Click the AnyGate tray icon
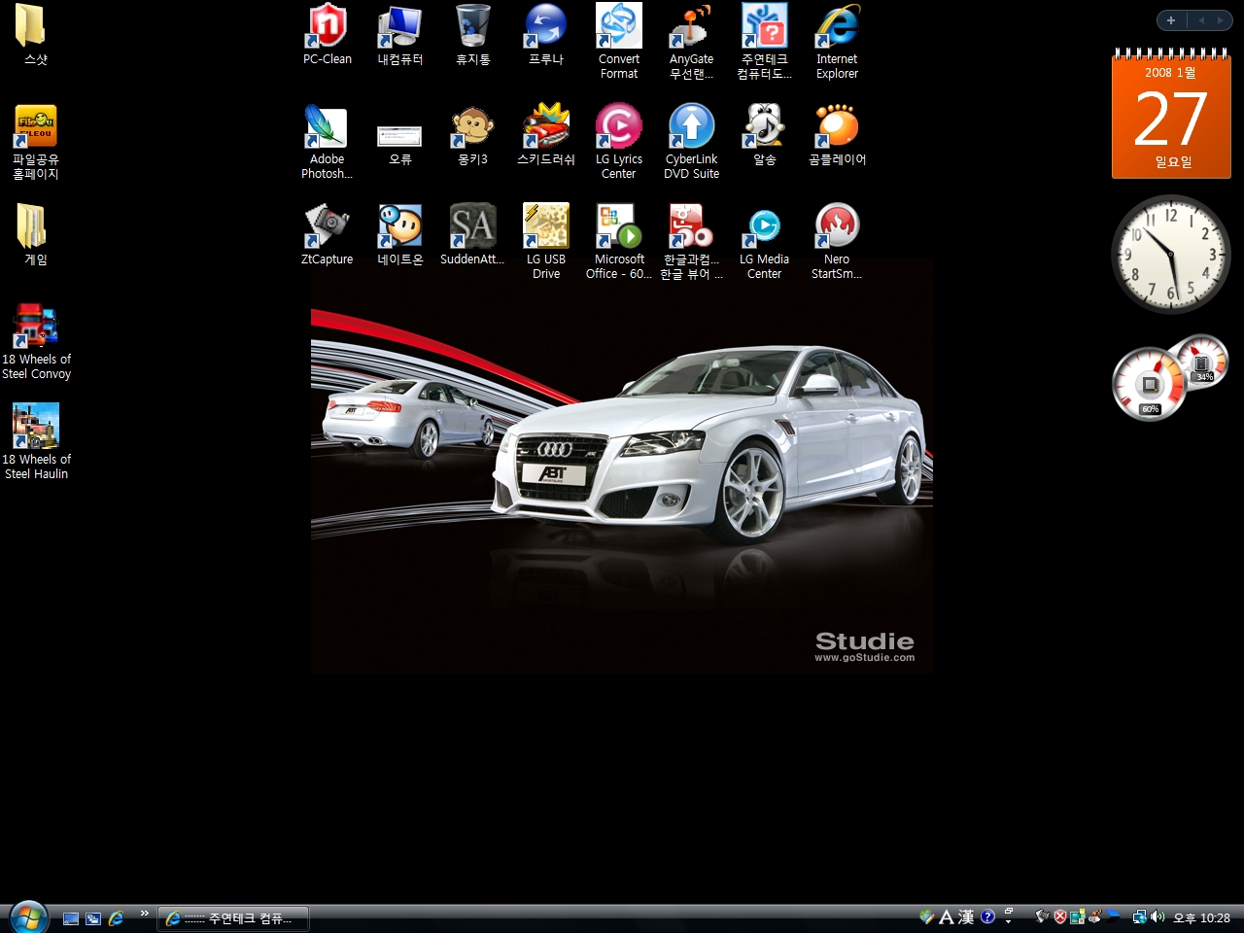This screenshot has width=1244, height=933. point(1095,916)
